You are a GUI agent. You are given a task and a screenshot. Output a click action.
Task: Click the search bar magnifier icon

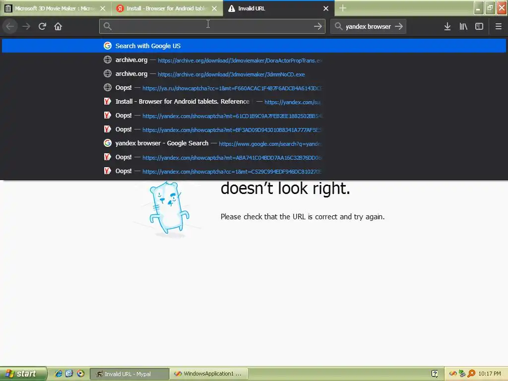click(338, 26)
